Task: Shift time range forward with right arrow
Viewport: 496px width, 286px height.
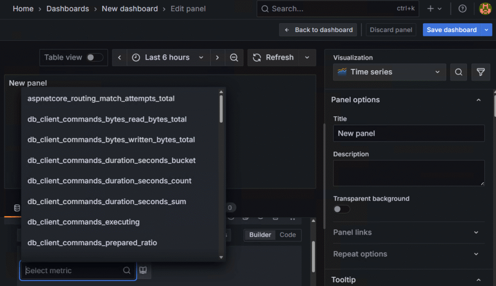Action: pyautogui.click(x=217, y=57)
